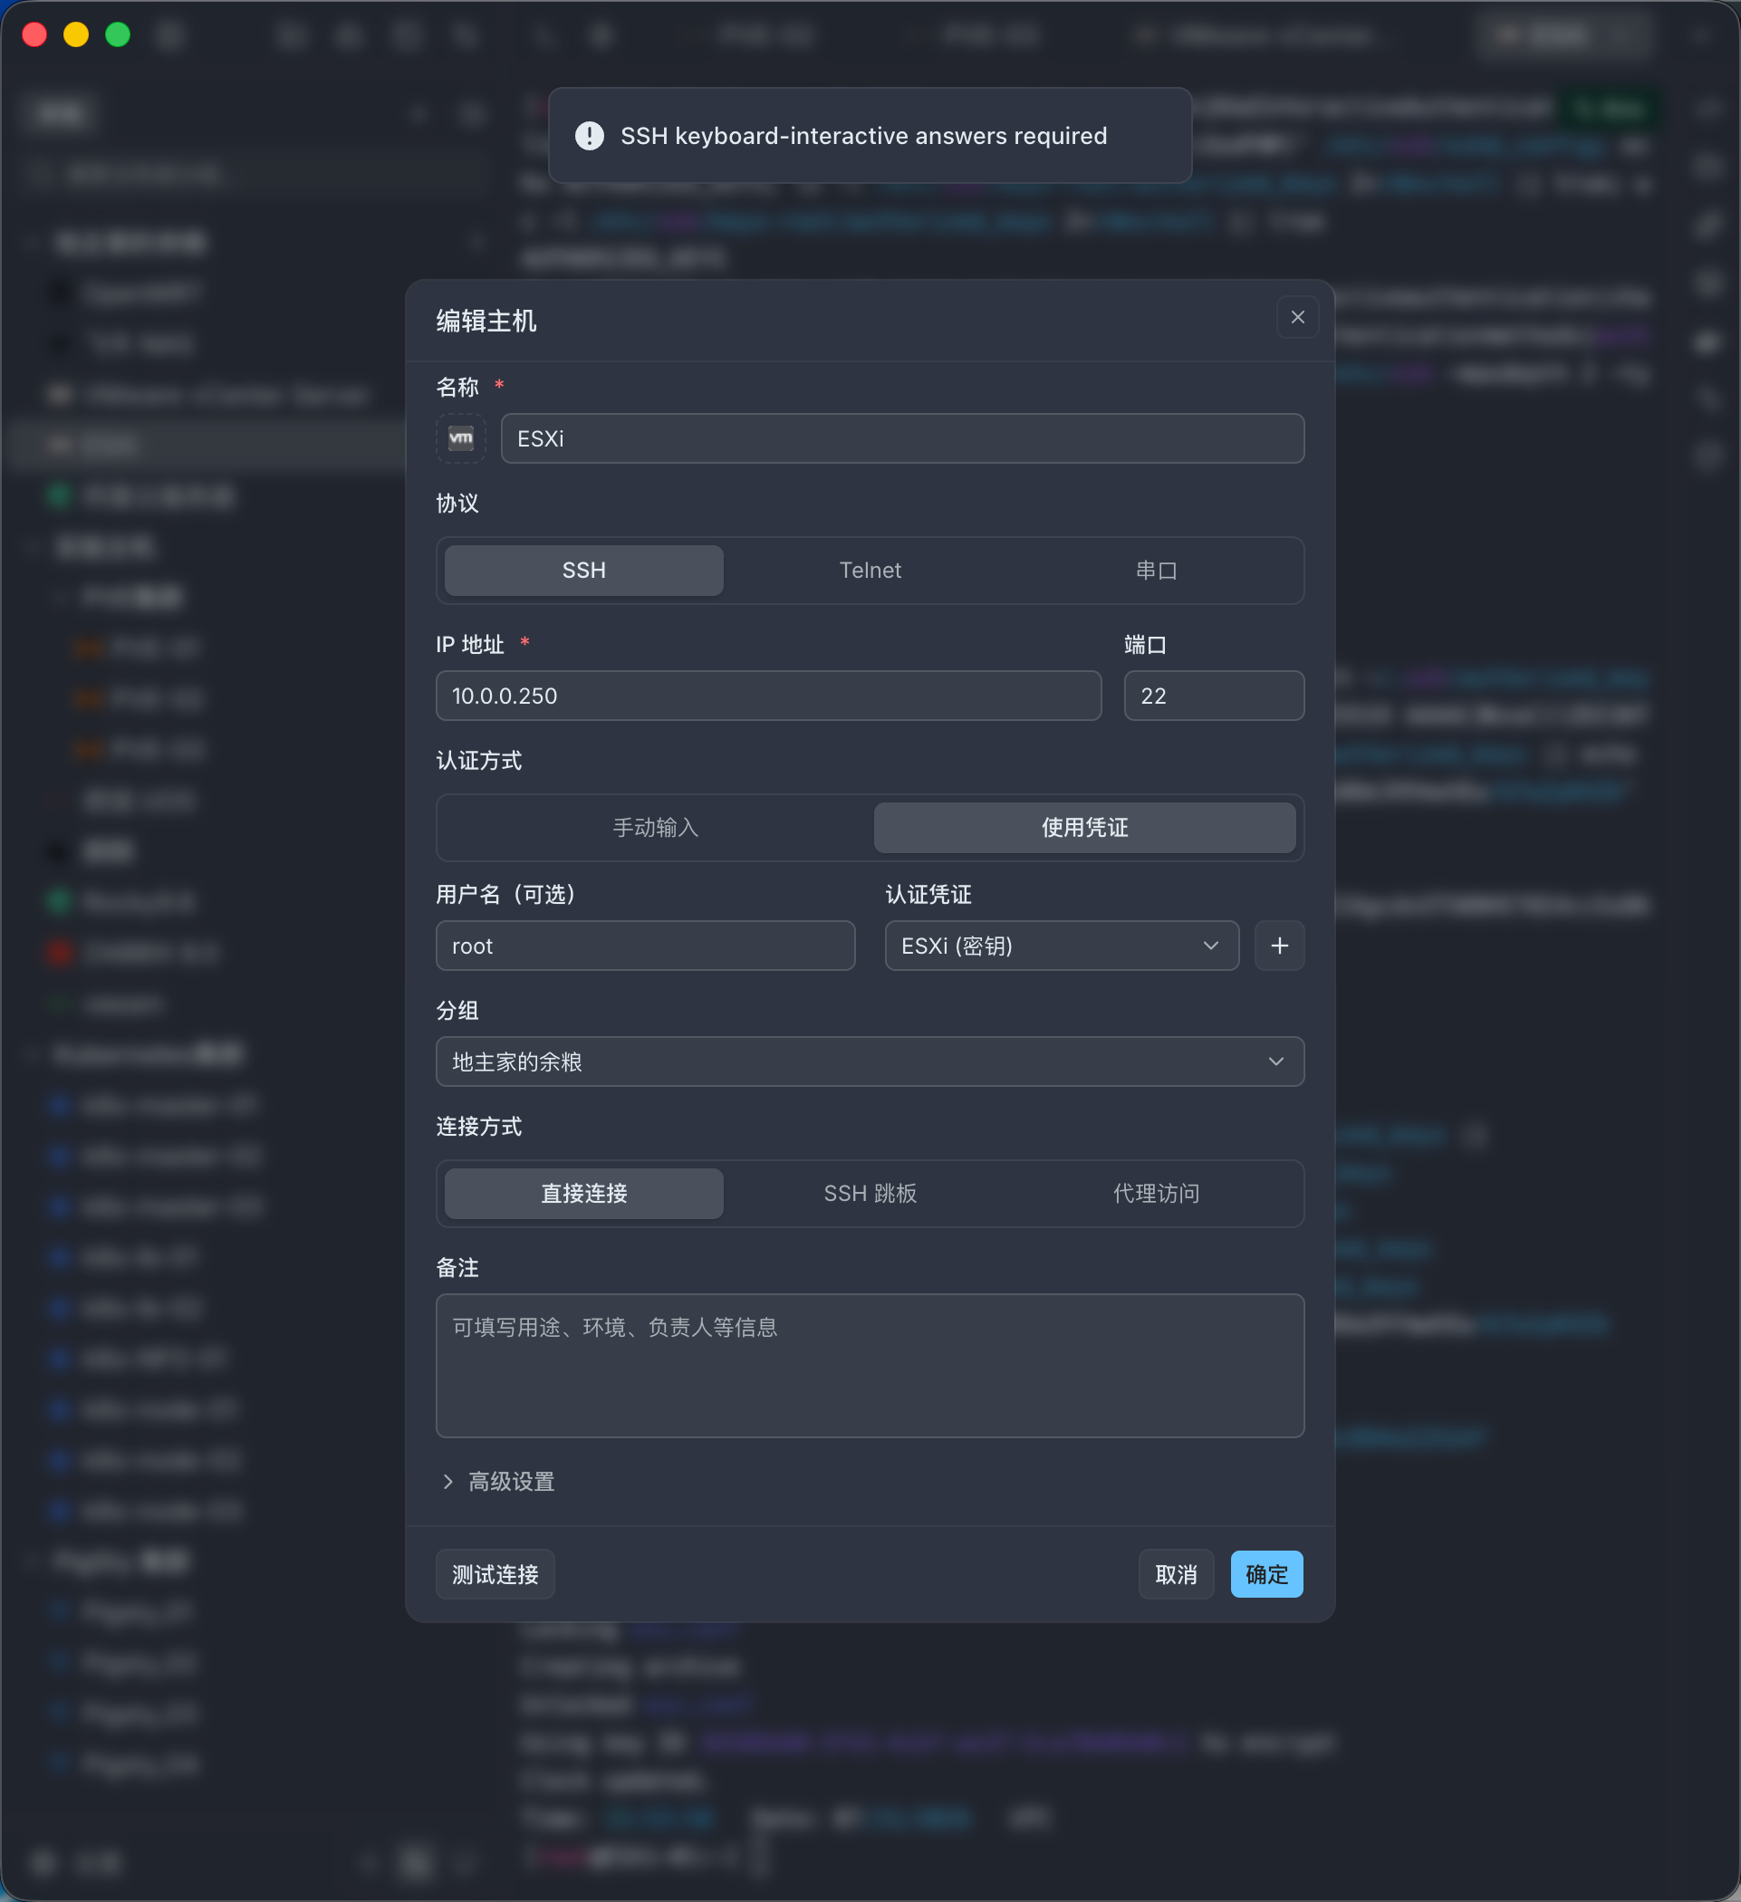The width and height of the screenshot is (1741, 1902).
Task: Switch protocol to 串口
Action: (x=1156, y=570)
